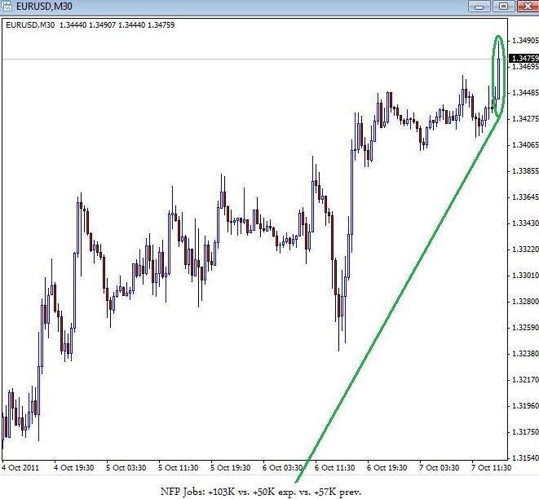
Task: Click price axis label 1.32380
Action: 525,354
